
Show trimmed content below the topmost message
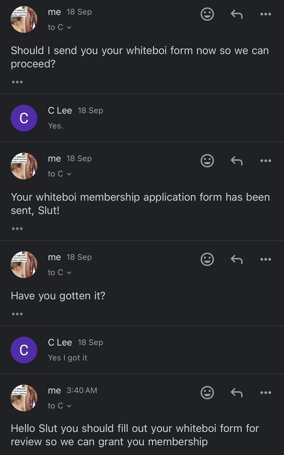pyautogui.click(x=17, y=82)
